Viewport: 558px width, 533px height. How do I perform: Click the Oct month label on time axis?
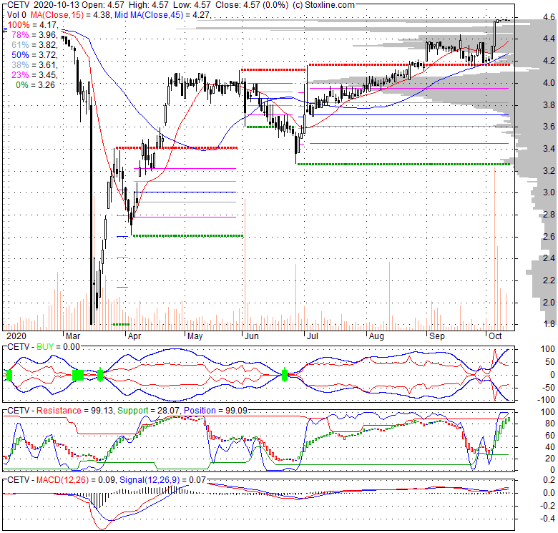coord(495,336)
